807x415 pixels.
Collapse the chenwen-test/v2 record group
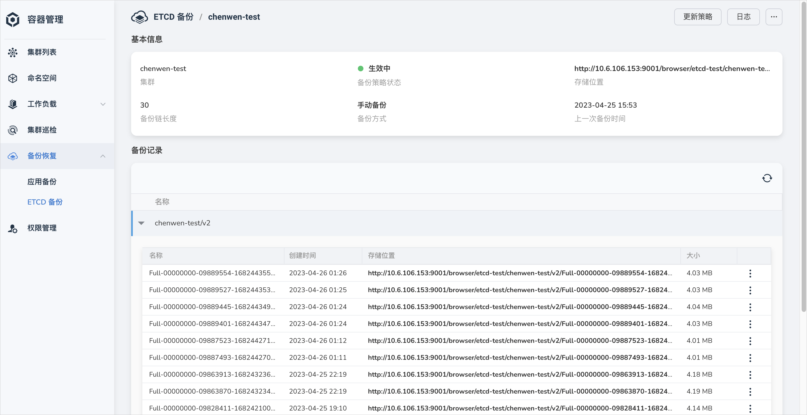click(x=141, y=223)
